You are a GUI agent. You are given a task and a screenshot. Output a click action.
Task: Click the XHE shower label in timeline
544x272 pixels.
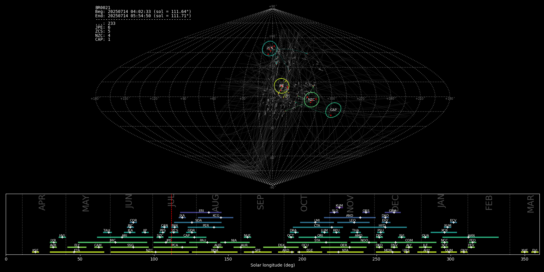click(x=525, y=251)
